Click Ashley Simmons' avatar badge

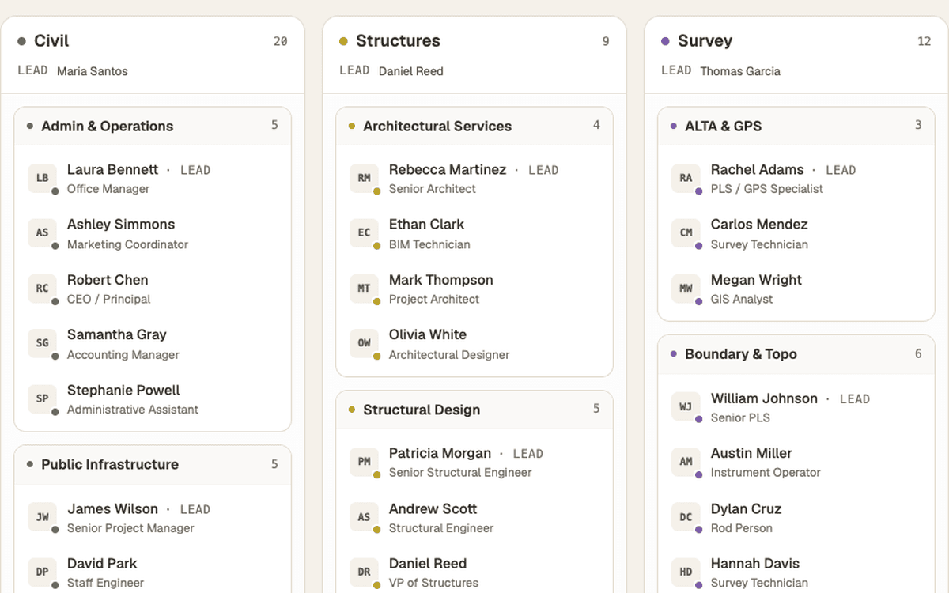coord(43,233)
